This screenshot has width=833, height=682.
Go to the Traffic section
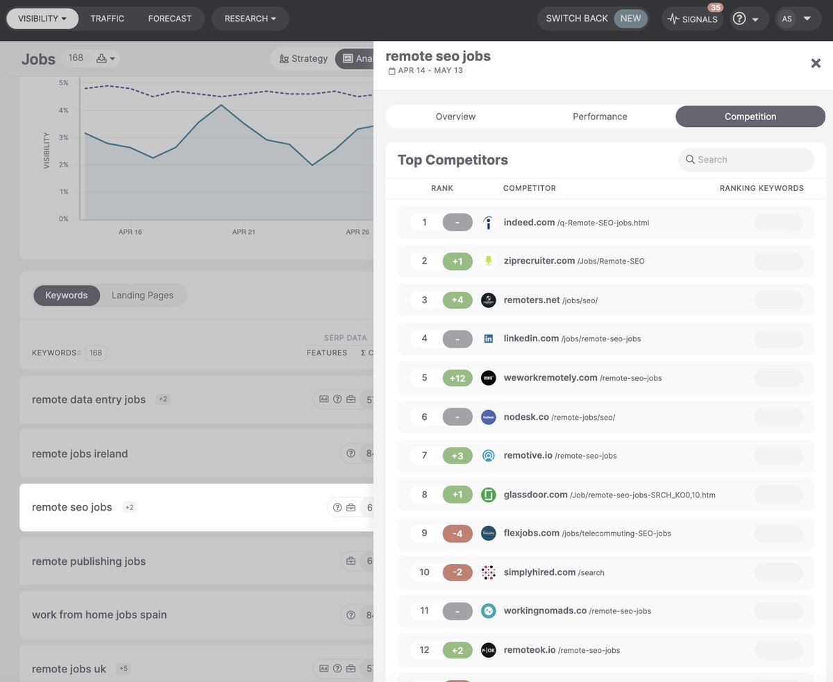[108, 19]
